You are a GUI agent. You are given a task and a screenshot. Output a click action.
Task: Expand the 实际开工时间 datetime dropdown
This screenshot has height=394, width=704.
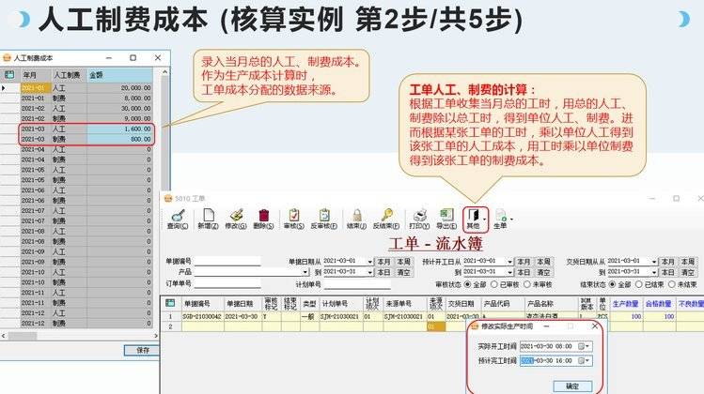[587, 346]
